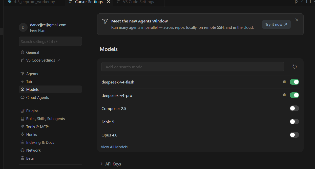The height and width of the screenshot is (169, 315).
Task: Click Try it now button
Action: [x=276, y=24]
